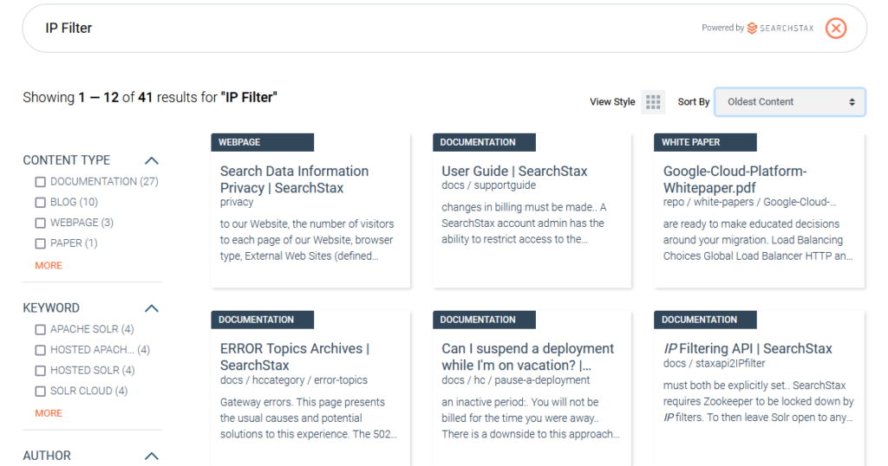Clear the search with the orange X icon

click(x=835, y=28)
